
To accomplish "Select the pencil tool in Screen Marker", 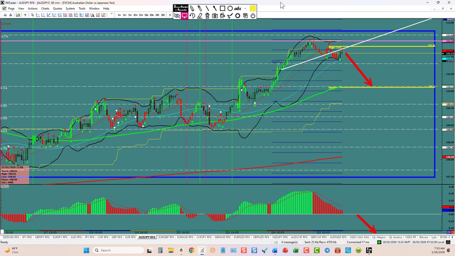I will click(192, 8).
